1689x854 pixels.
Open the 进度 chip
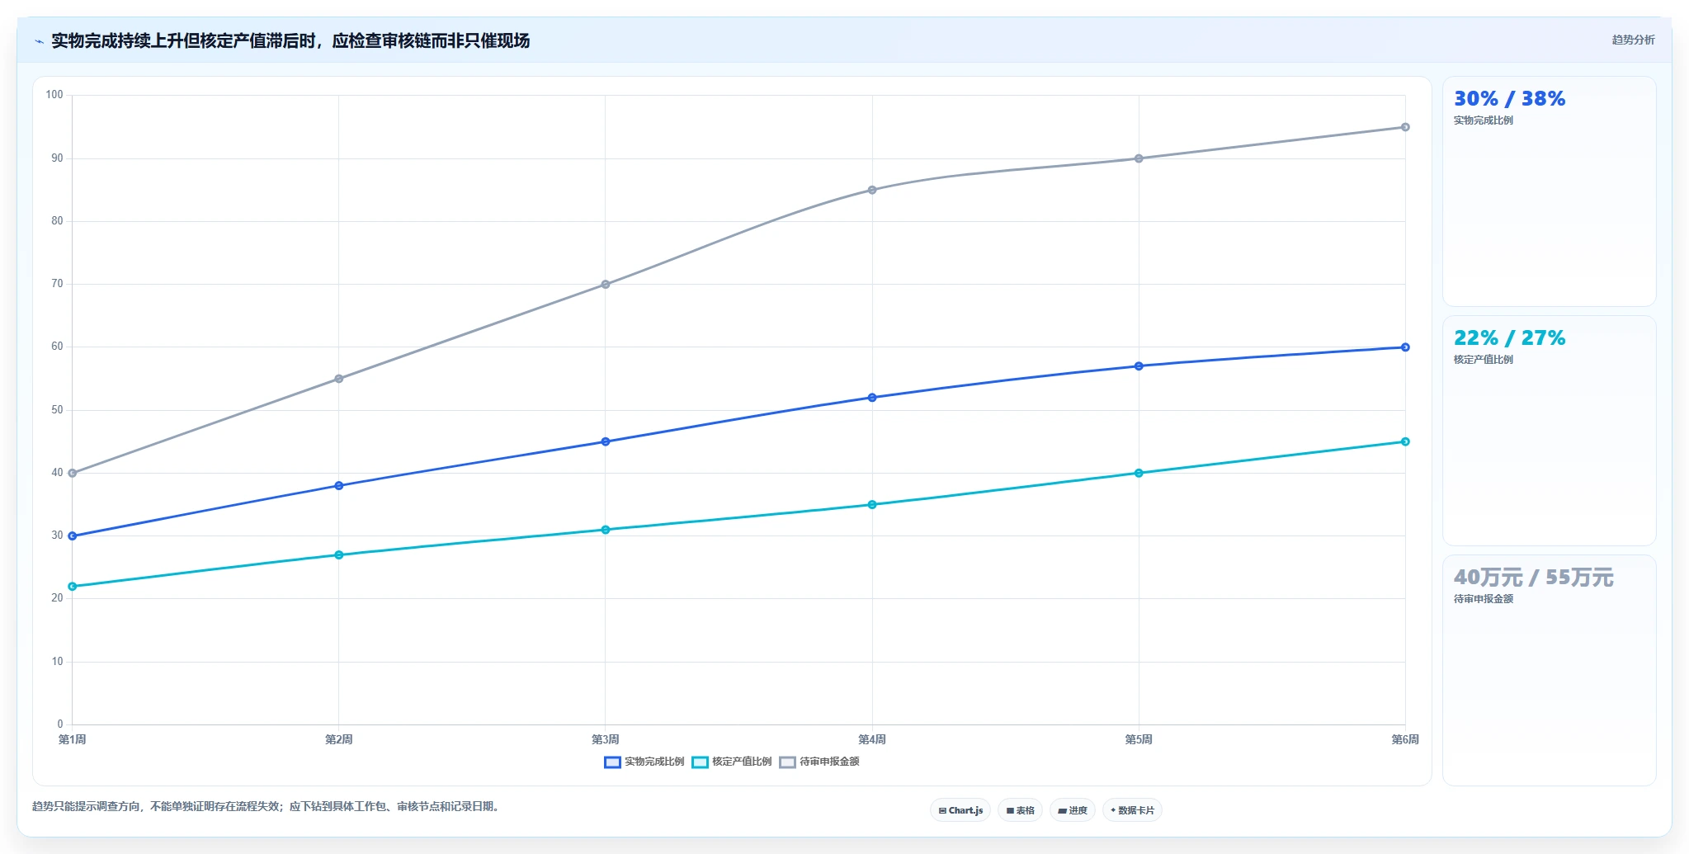pos(1073,810)
